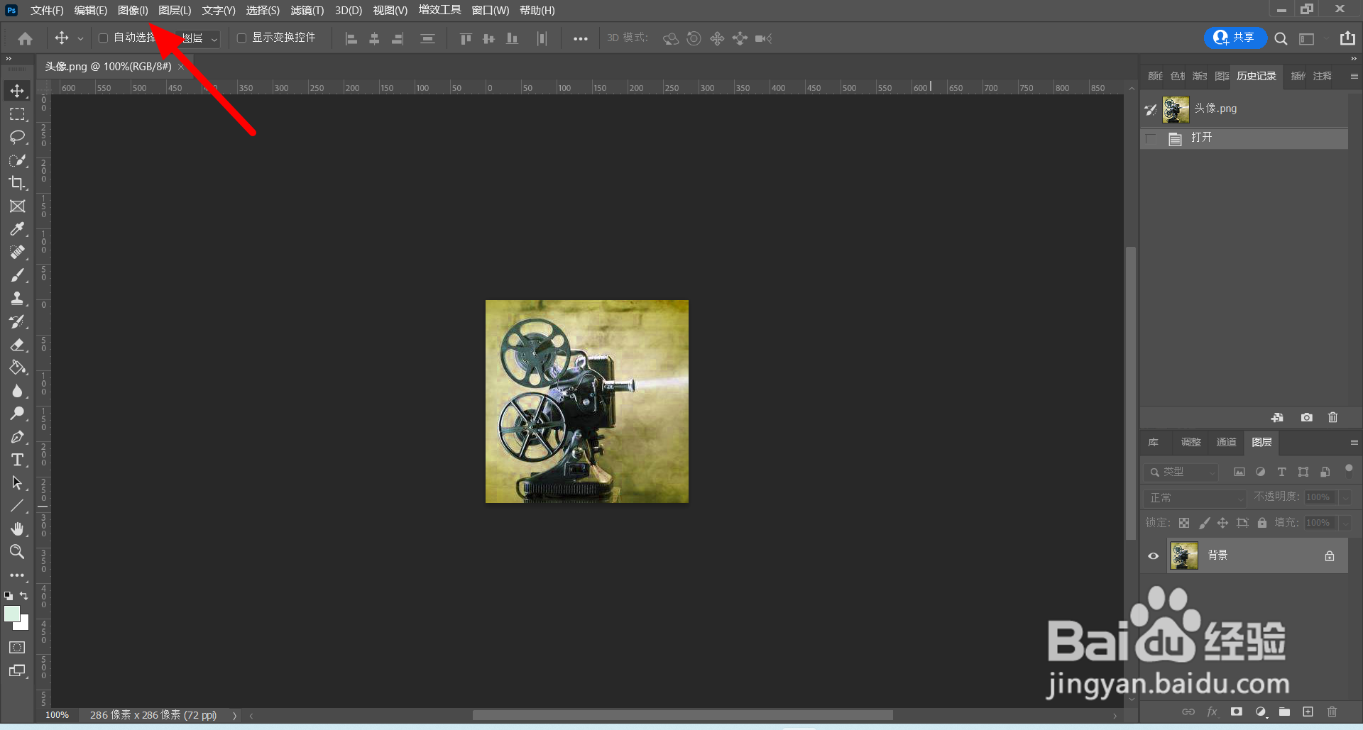Screen dimensions: 1363x730
Task: Select the Dodge tool
Action: pos(17,414)
